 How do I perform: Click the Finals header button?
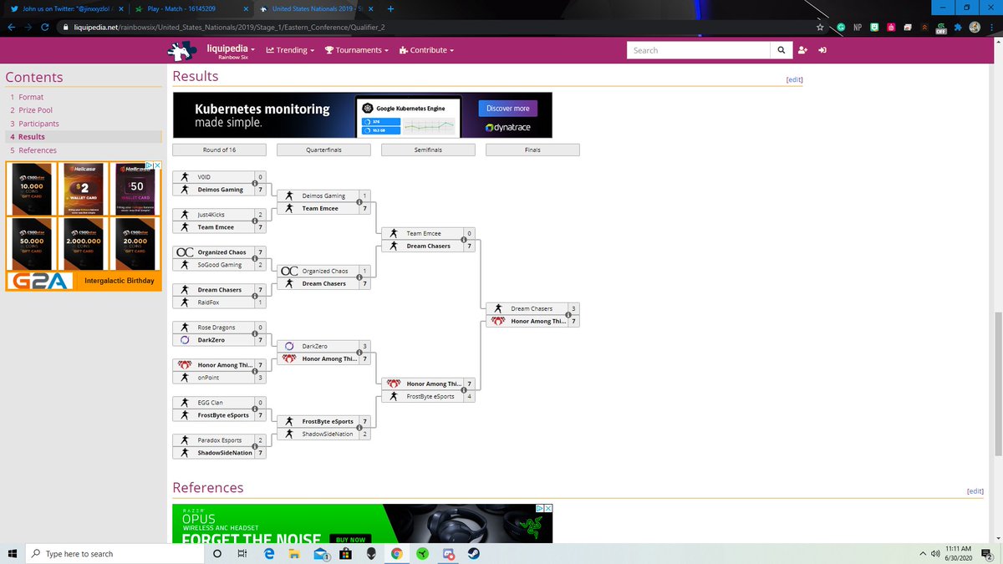pos(532,150)
